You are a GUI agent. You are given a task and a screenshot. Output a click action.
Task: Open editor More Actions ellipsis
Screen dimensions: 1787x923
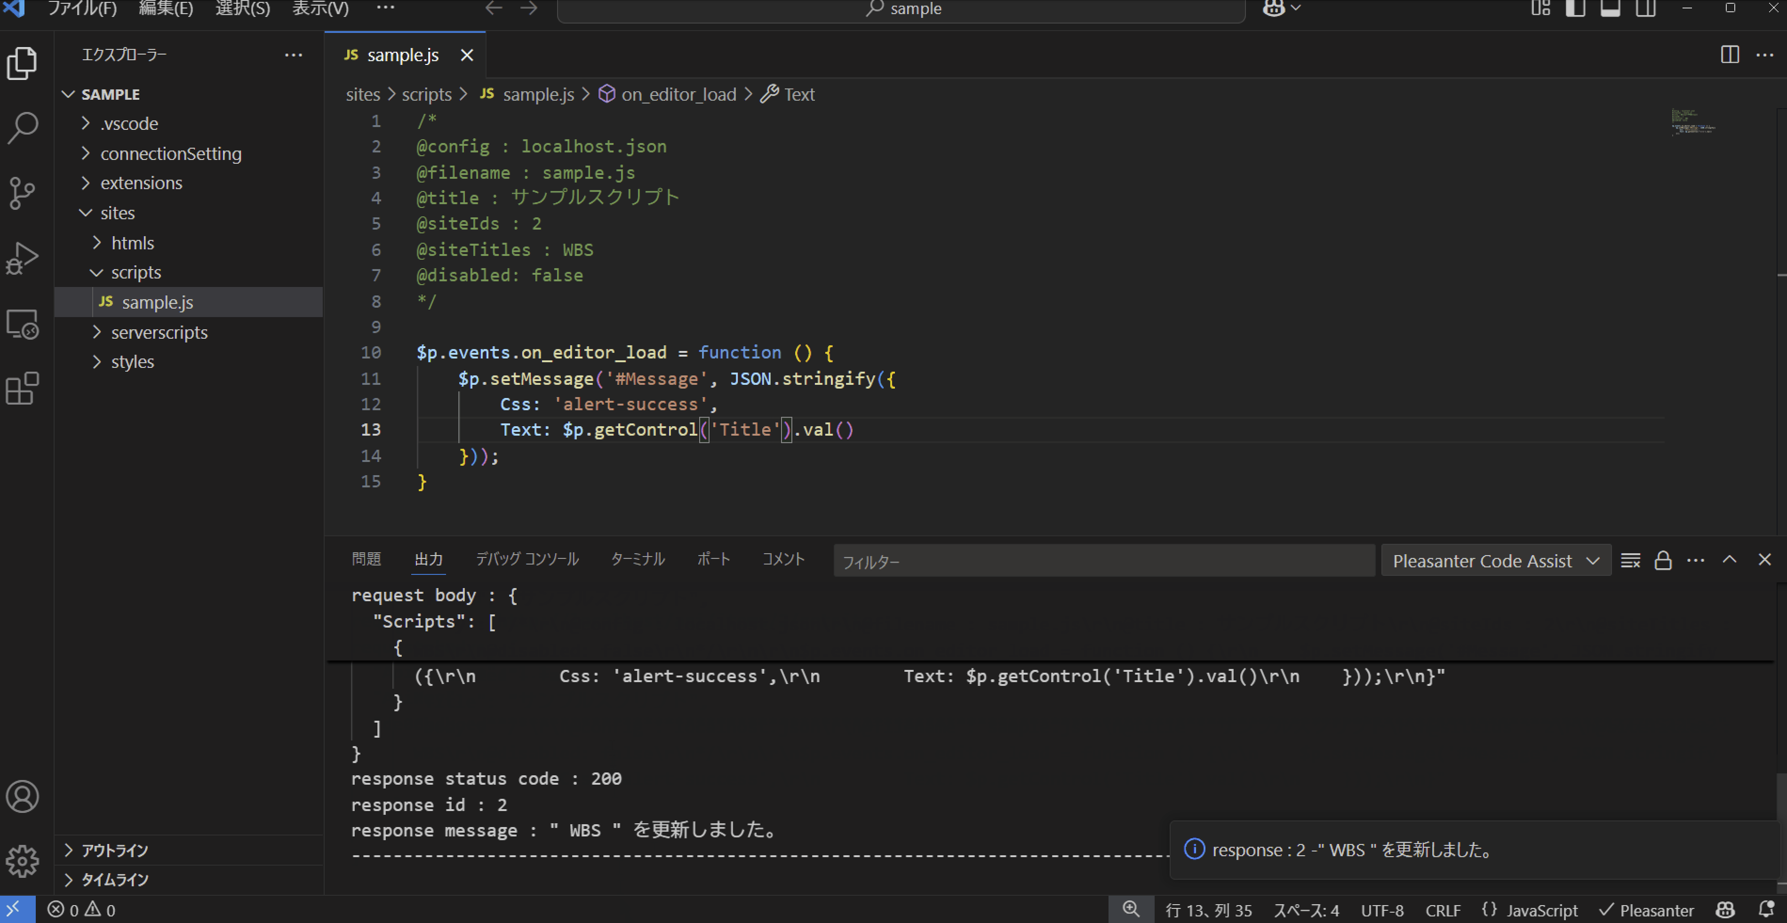[1765, 55]
